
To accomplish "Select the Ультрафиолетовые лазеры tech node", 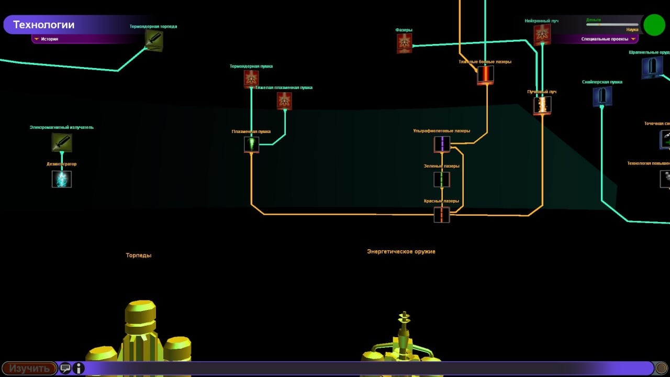I will [x=442, y=144].
